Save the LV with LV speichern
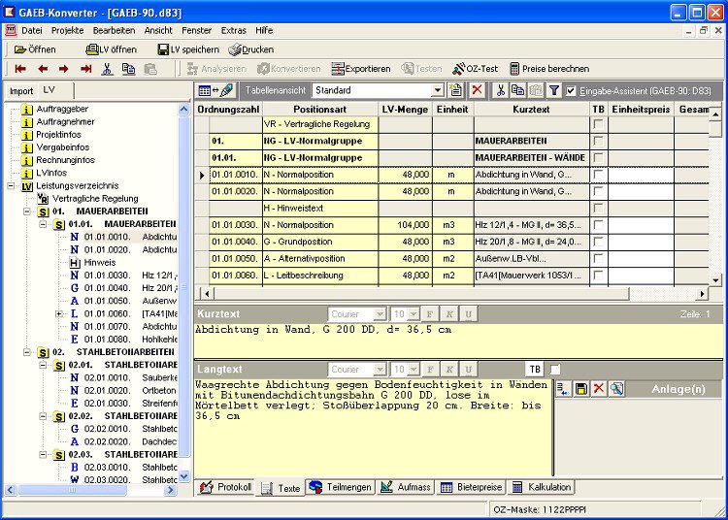 188,49
